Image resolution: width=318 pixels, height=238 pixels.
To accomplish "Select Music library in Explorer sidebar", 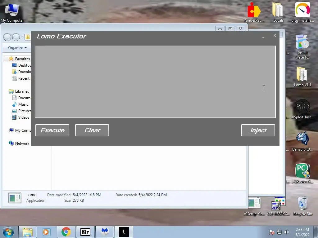I will coord(20,104).
